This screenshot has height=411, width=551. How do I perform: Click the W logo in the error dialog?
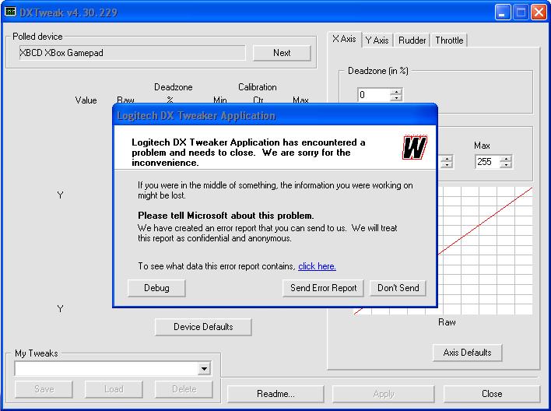point(415,147)
